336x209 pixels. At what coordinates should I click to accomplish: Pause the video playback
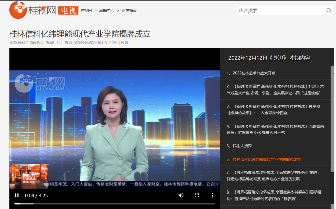click(x=17, y=195)
